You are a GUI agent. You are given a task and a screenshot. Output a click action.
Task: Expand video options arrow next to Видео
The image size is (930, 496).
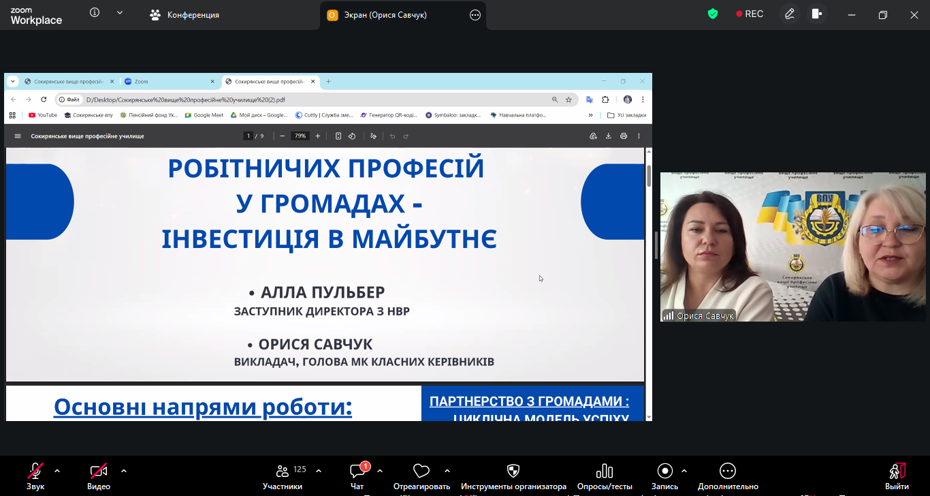(x=124, y=471)
